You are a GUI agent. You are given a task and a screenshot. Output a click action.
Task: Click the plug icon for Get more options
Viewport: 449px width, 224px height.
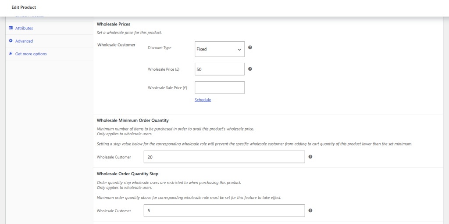click(x=11, y=54)
